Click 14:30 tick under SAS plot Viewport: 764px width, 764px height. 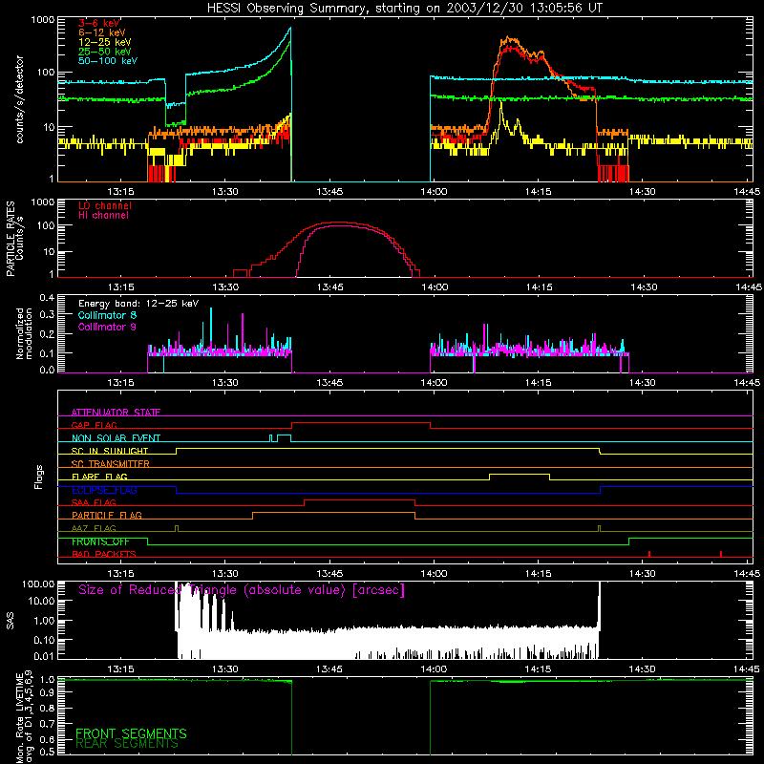(x=643, y=669)
